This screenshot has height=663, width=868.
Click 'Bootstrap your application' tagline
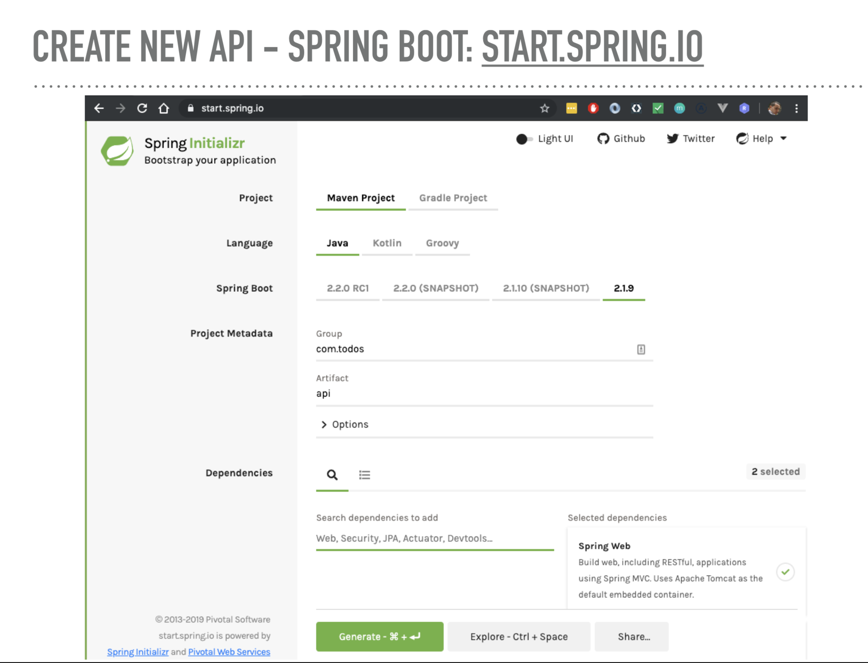tap(210, 160)
